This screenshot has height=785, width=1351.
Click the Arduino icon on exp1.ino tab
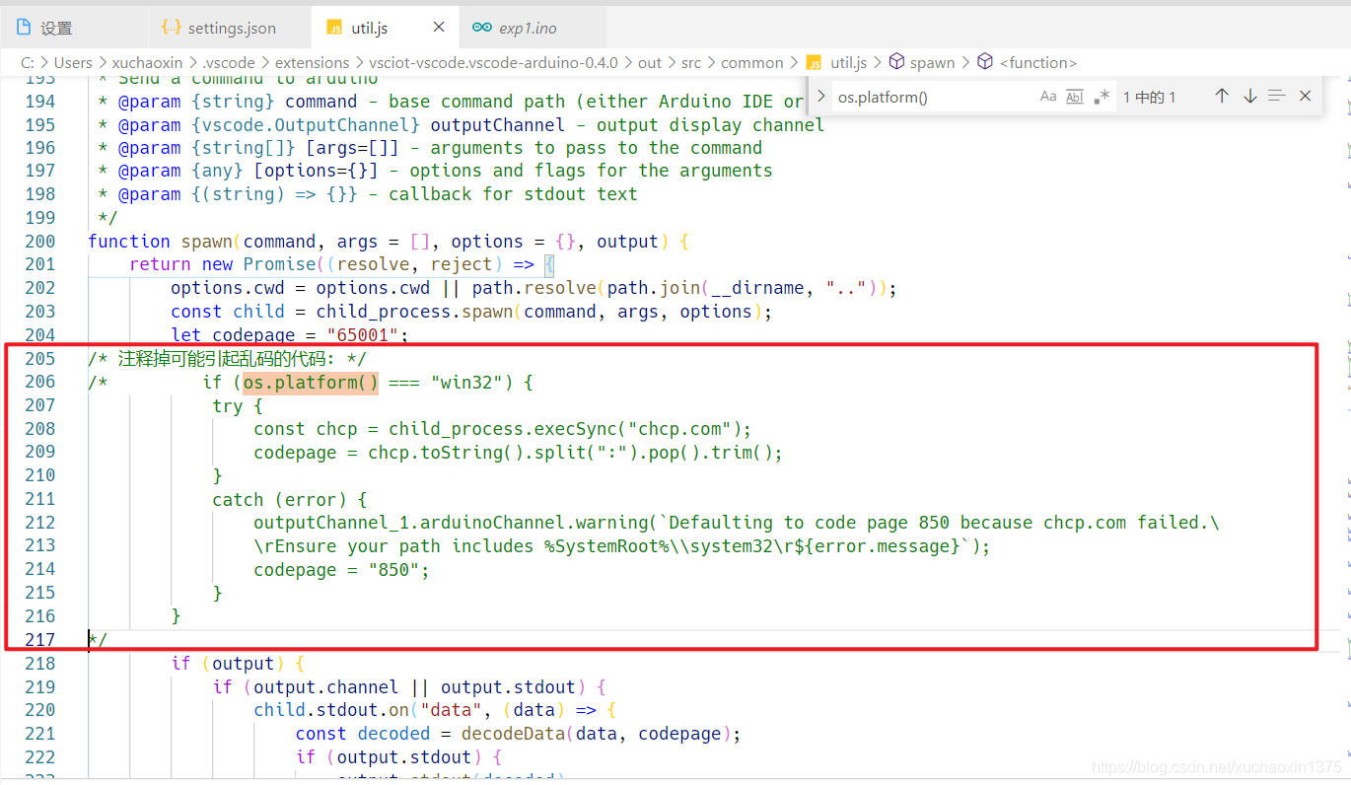coord(481,28)
